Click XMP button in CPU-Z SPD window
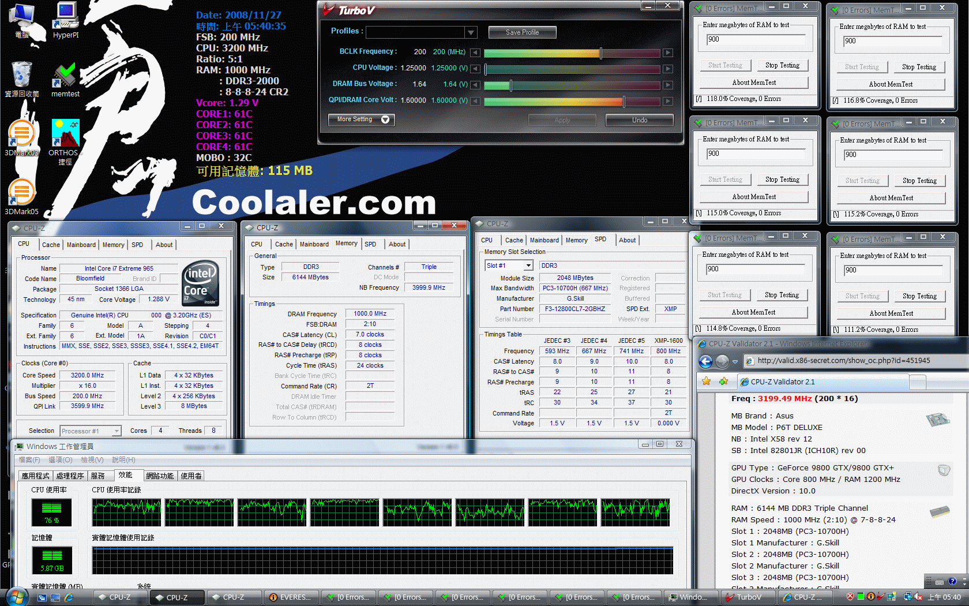Viewport: 969px width, 606px height. coord(670,309)
